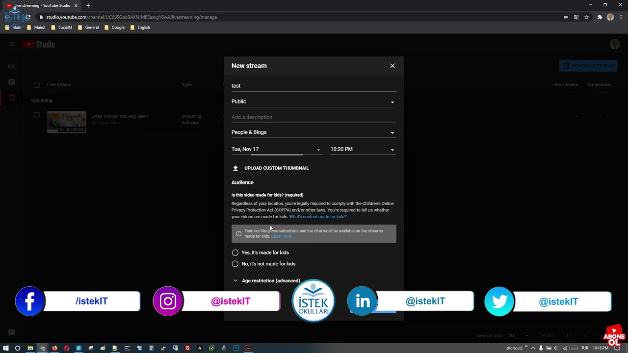Open the Public visibility dropdown
The image size is (628, 353).
(314, 101)
